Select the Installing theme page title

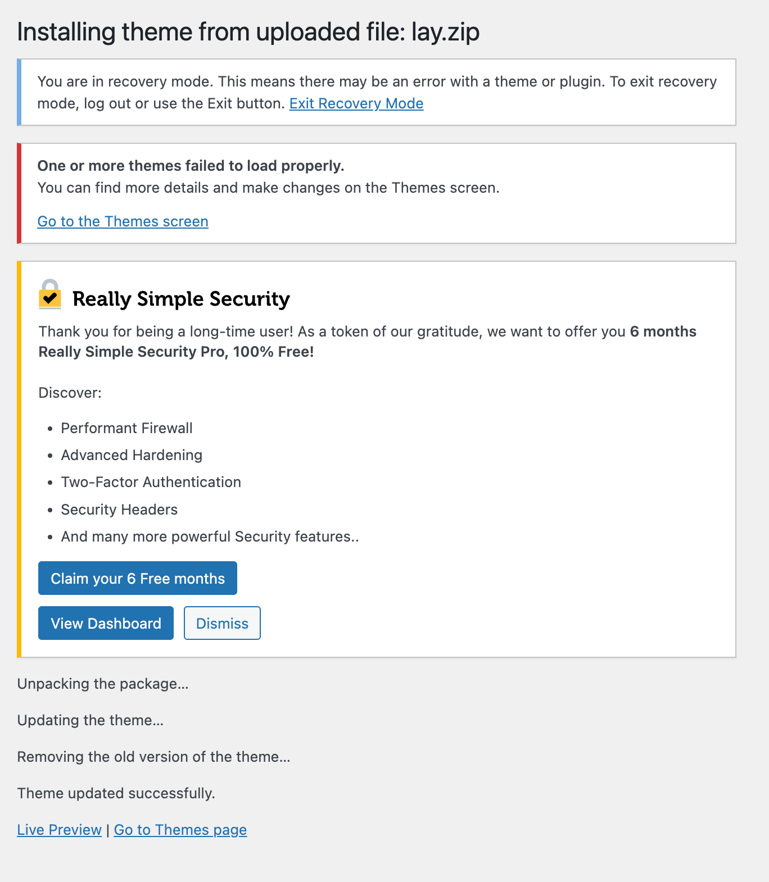pos(248,32)
